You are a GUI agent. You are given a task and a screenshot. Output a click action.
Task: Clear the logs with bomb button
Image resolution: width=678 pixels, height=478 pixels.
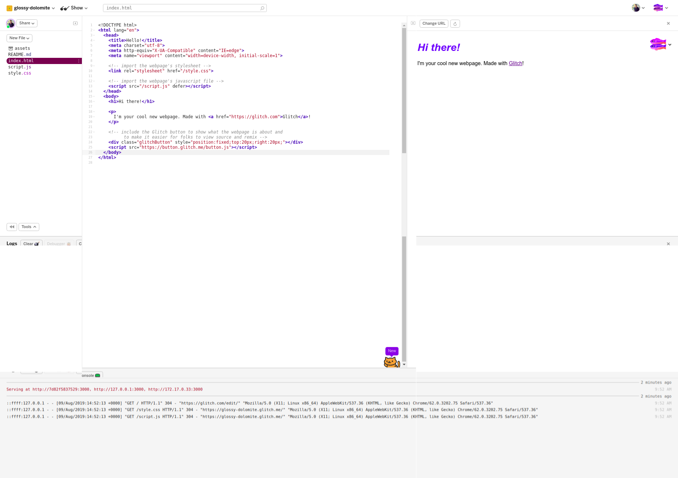[x=31, y=244]
